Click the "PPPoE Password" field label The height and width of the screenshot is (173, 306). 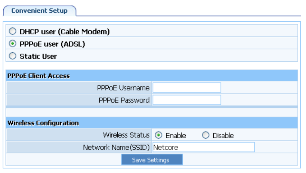coord(124,100)
